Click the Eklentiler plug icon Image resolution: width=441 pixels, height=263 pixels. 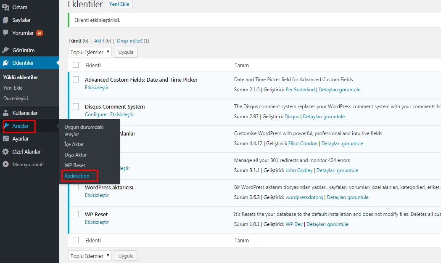[x=5, y=63]
